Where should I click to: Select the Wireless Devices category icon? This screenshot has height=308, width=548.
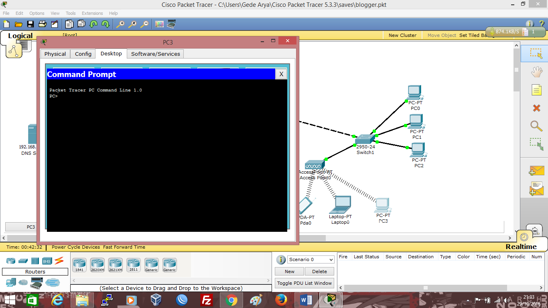coord(47,261)
